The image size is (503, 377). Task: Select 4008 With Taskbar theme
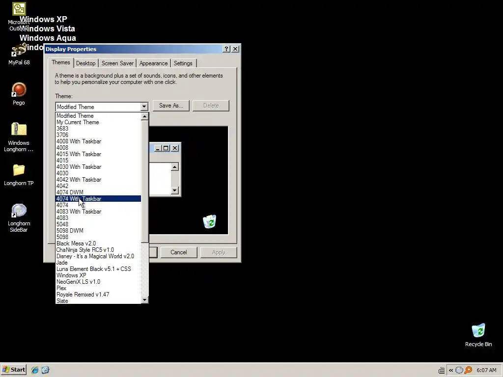(98, 141)
